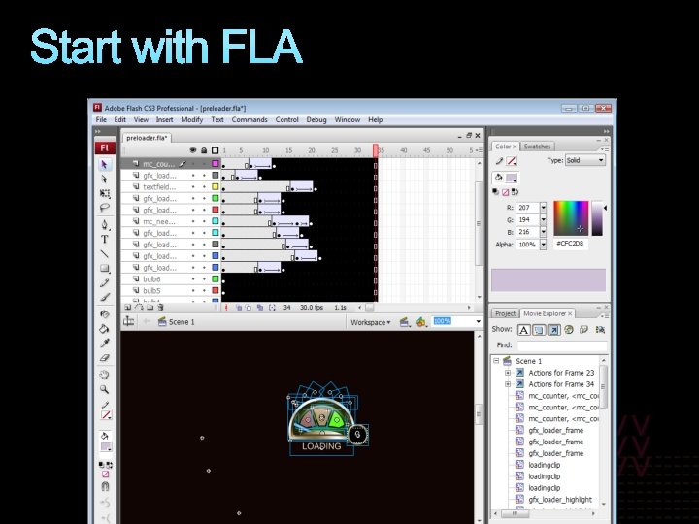
Task: Toggle Onion Skin button in timeline
Action: coord(239,307)
